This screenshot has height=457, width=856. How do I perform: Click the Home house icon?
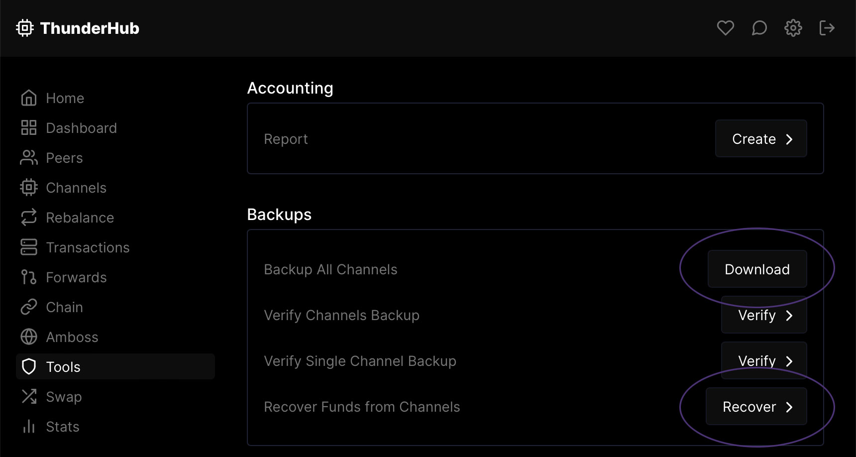click(29, 98)
